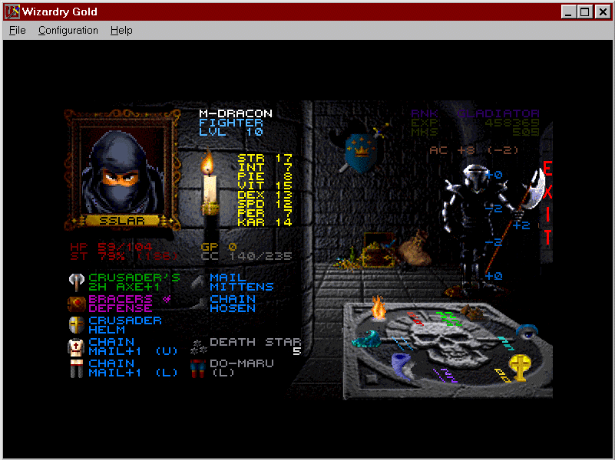This screenshot has height=460, width=615.
Task: Click the Do-Maru armor item icon
Action: [x=197, y=367]
